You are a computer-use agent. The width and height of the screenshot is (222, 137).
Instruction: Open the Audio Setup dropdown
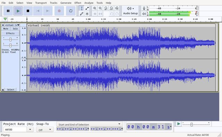click(130, 11)
